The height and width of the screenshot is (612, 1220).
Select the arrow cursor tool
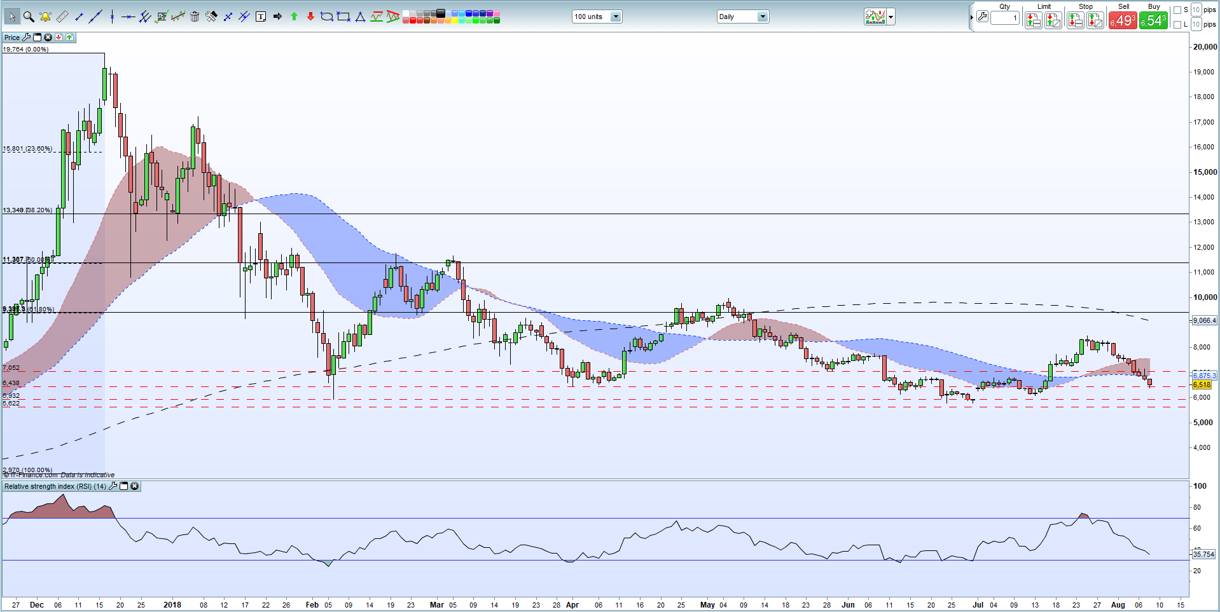pos(12,17)
